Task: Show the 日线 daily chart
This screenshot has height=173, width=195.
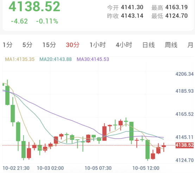Action: tap(149, 45)
